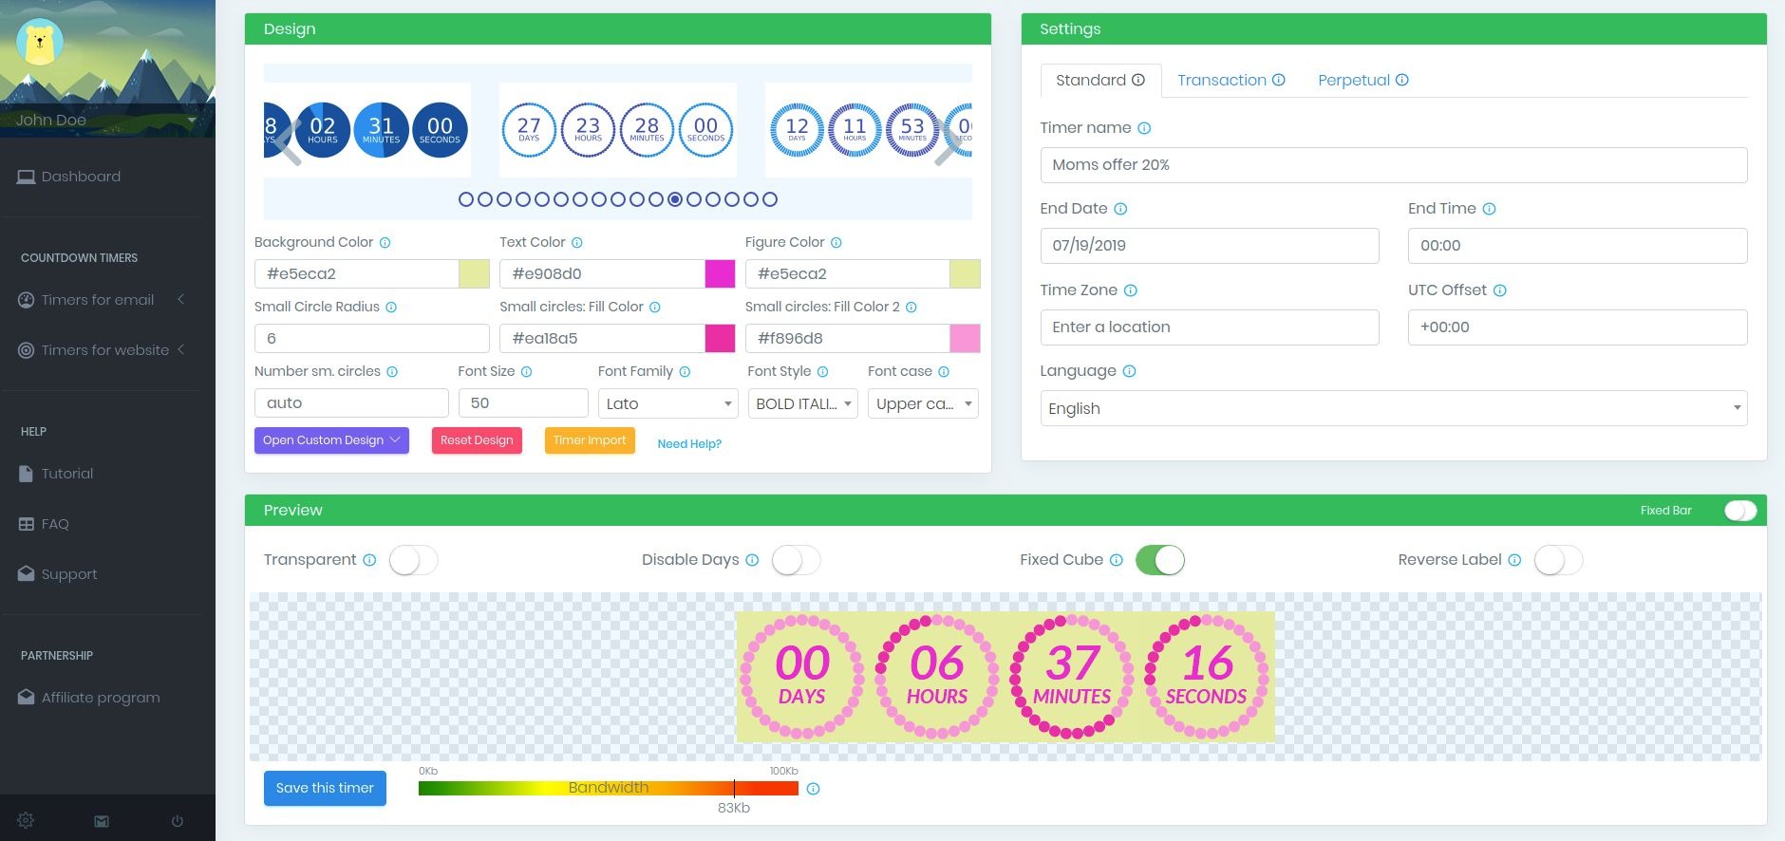Go to previous design with carousel left arrow
Viewport: 1785px width, 841px height.
[288, 142]
